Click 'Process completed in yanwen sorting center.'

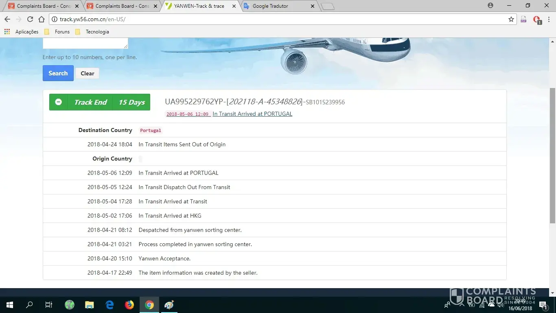point(195,244)
